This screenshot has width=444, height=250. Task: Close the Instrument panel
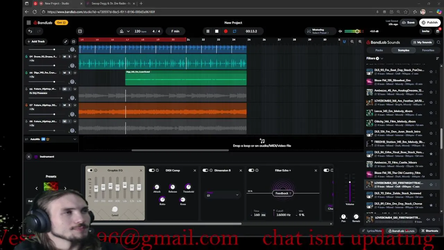[29, 157]
